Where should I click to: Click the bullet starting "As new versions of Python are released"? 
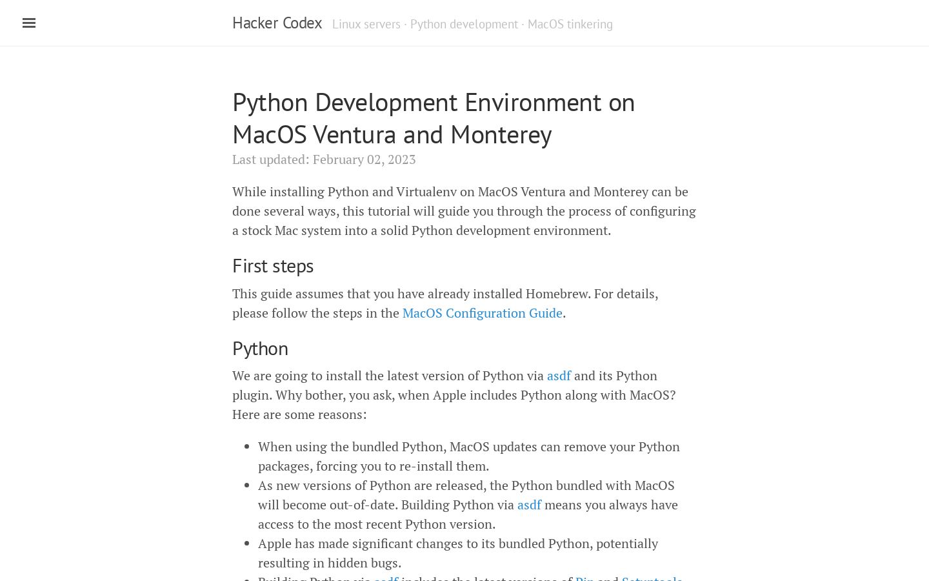click(x=468, y=505)
